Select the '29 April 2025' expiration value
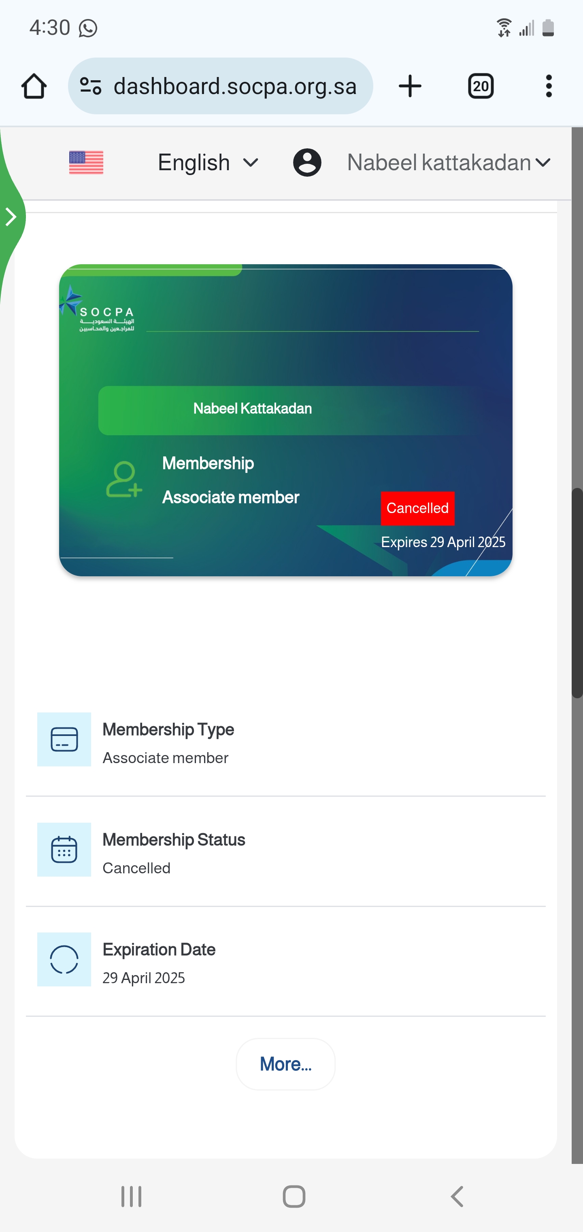This screenshot has height=1232, width=583. click(144, 978)
